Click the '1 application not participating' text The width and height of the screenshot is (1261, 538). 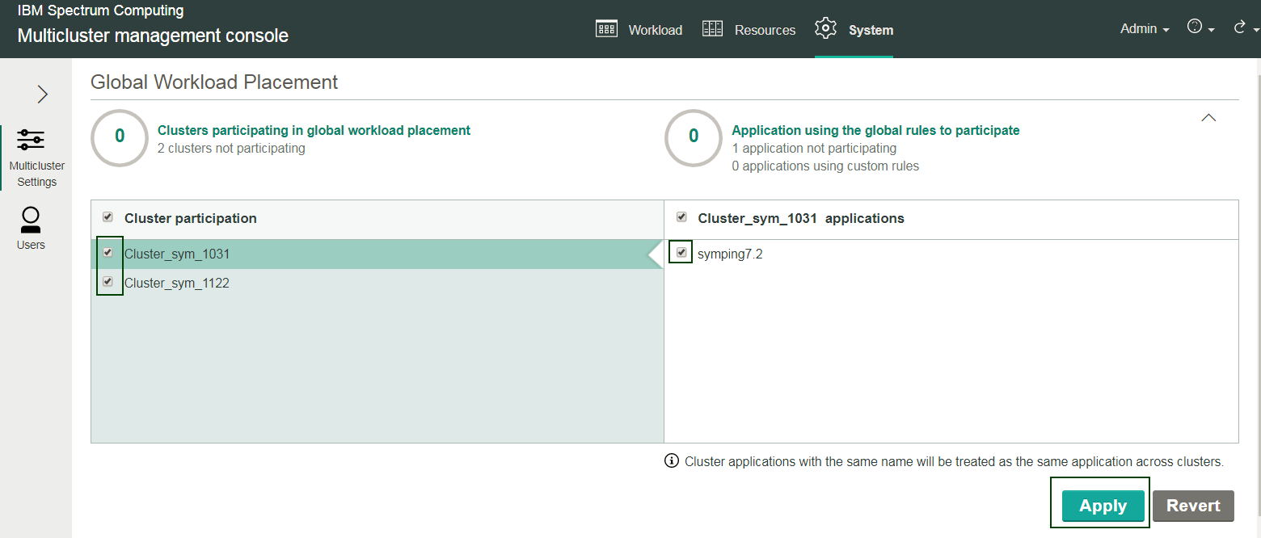[x=814, y=148]
